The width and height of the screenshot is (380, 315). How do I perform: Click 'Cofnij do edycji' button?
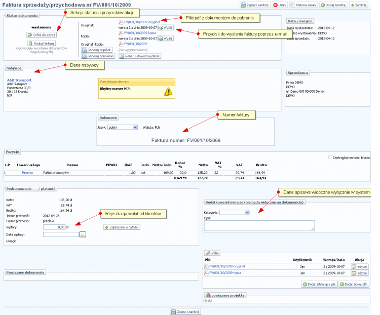click(42, 34)
